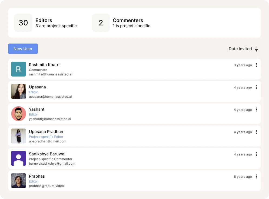The width and height of the screenshot is (269, 199).
Task: Click the Commenter role under Rashmita Khatri
Action: [x=38, y=70]
